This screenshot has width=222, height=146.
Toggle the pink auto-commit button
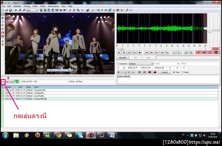click(x=198, y=52)
